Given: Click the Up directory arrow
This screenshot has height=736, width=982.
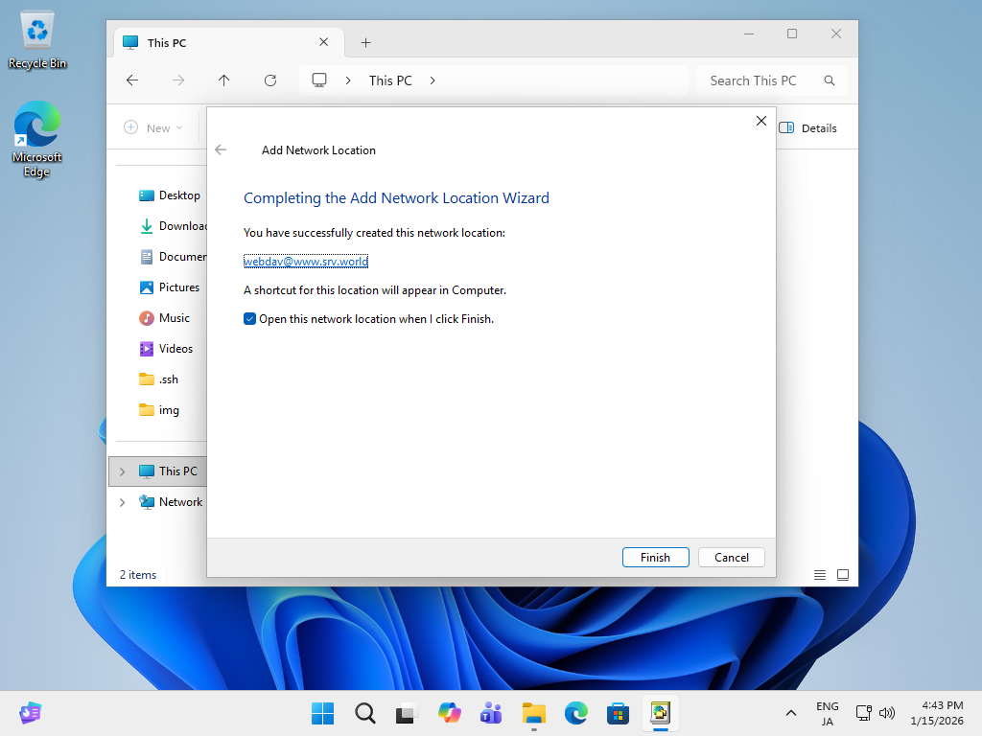Looking at the screenshot, I should pos(224,80).
